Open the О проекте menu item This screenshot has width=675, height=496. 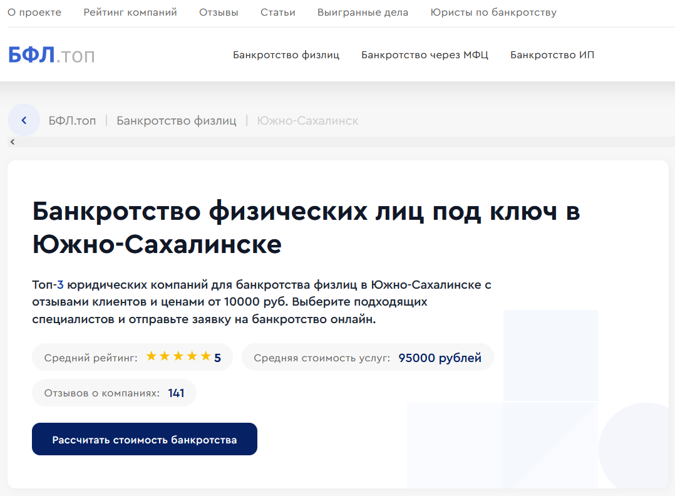[34, 13]
